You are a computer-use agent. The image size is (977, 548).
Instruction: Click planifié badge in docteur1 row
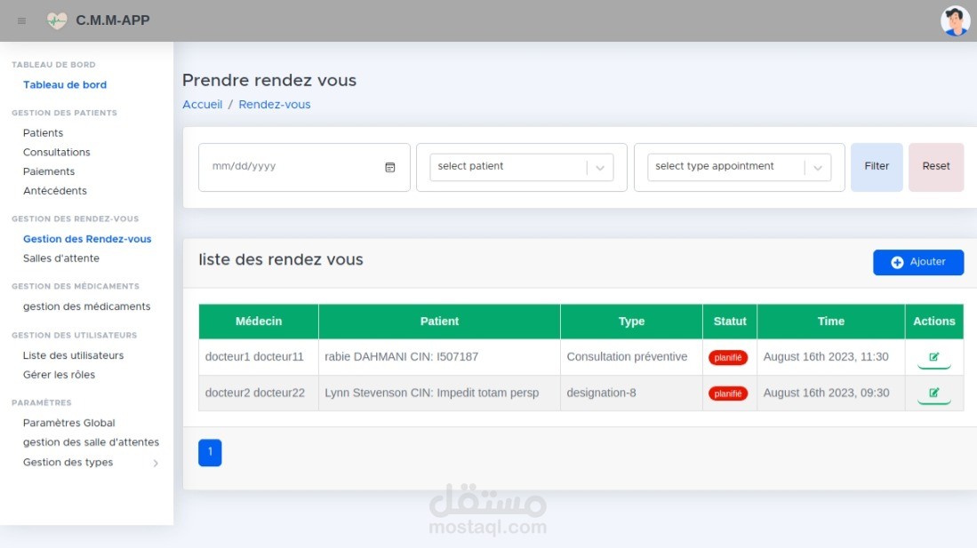728,357
